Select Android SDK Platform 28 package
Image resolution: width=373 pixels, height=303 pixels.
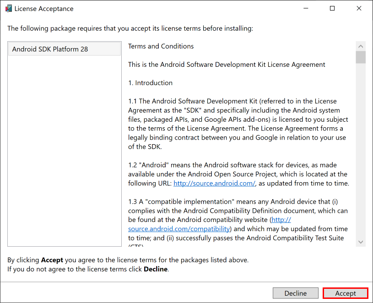coord(64,49)
